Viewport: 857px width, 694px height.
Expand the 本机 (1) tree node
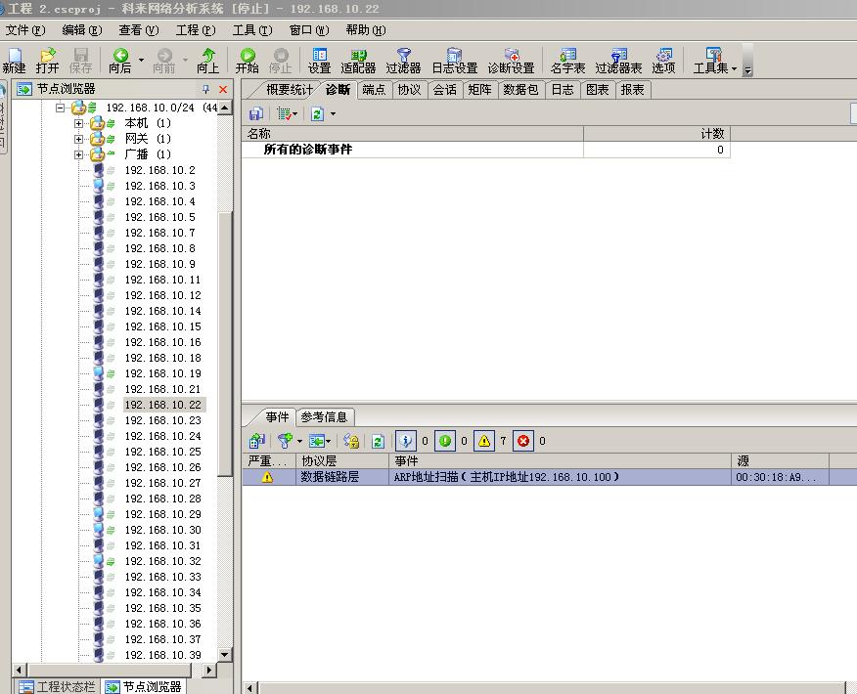point(79,123)
